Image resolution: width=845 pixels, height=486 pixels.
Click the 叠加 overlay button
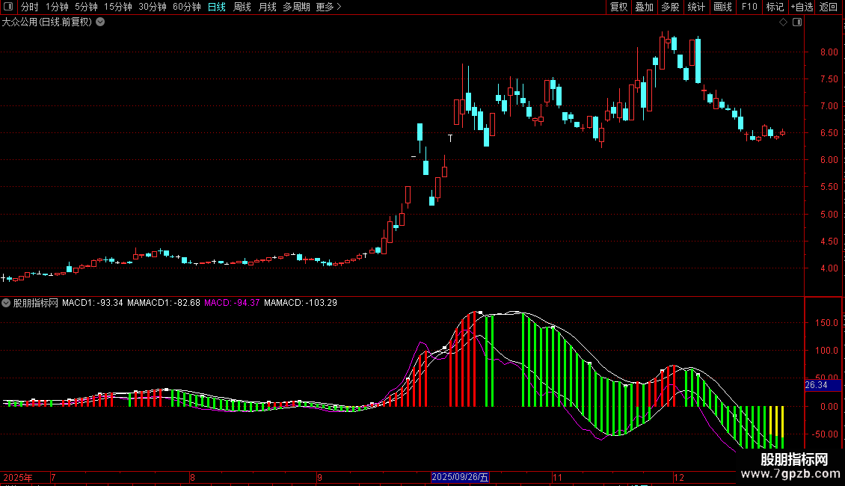click(x=644, y=7)
